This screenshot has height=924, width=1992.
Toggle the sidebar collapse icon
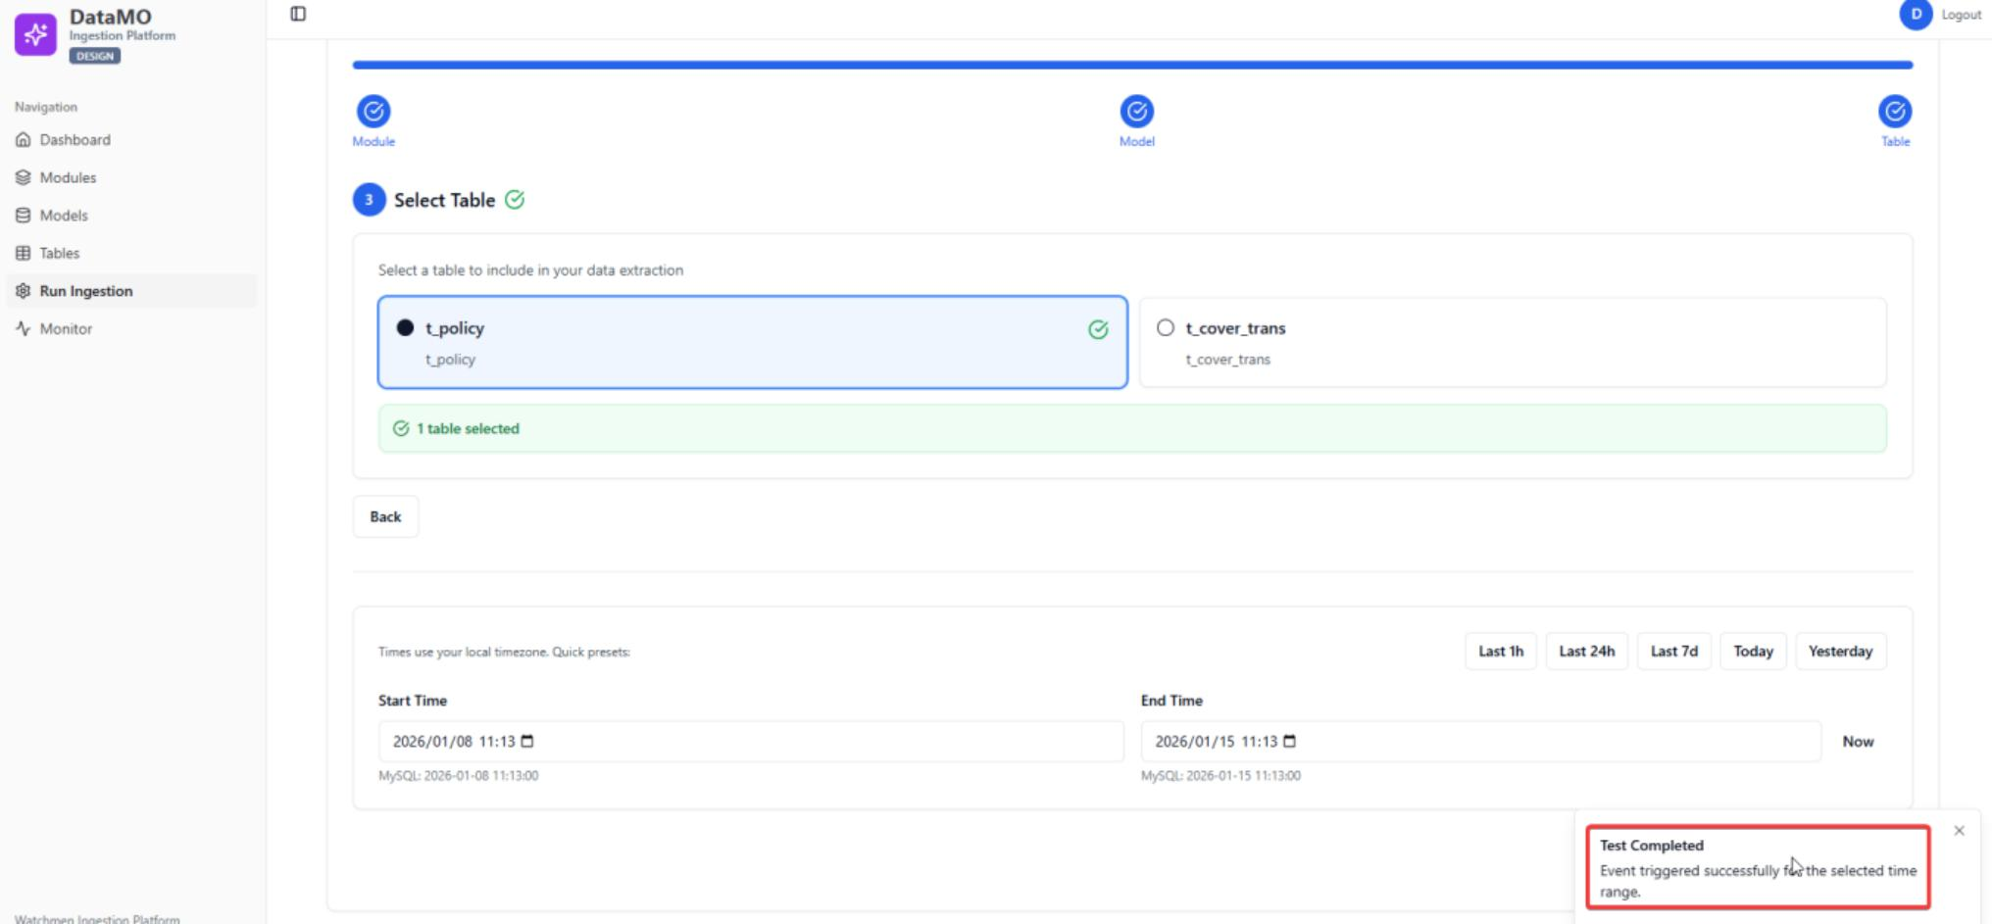click(x=298, y=14)
